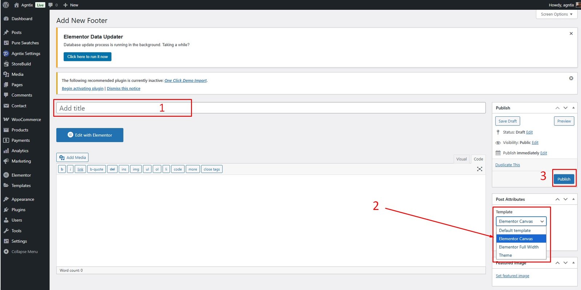Open WooCommerce in the sidebar

click(26, 120)
